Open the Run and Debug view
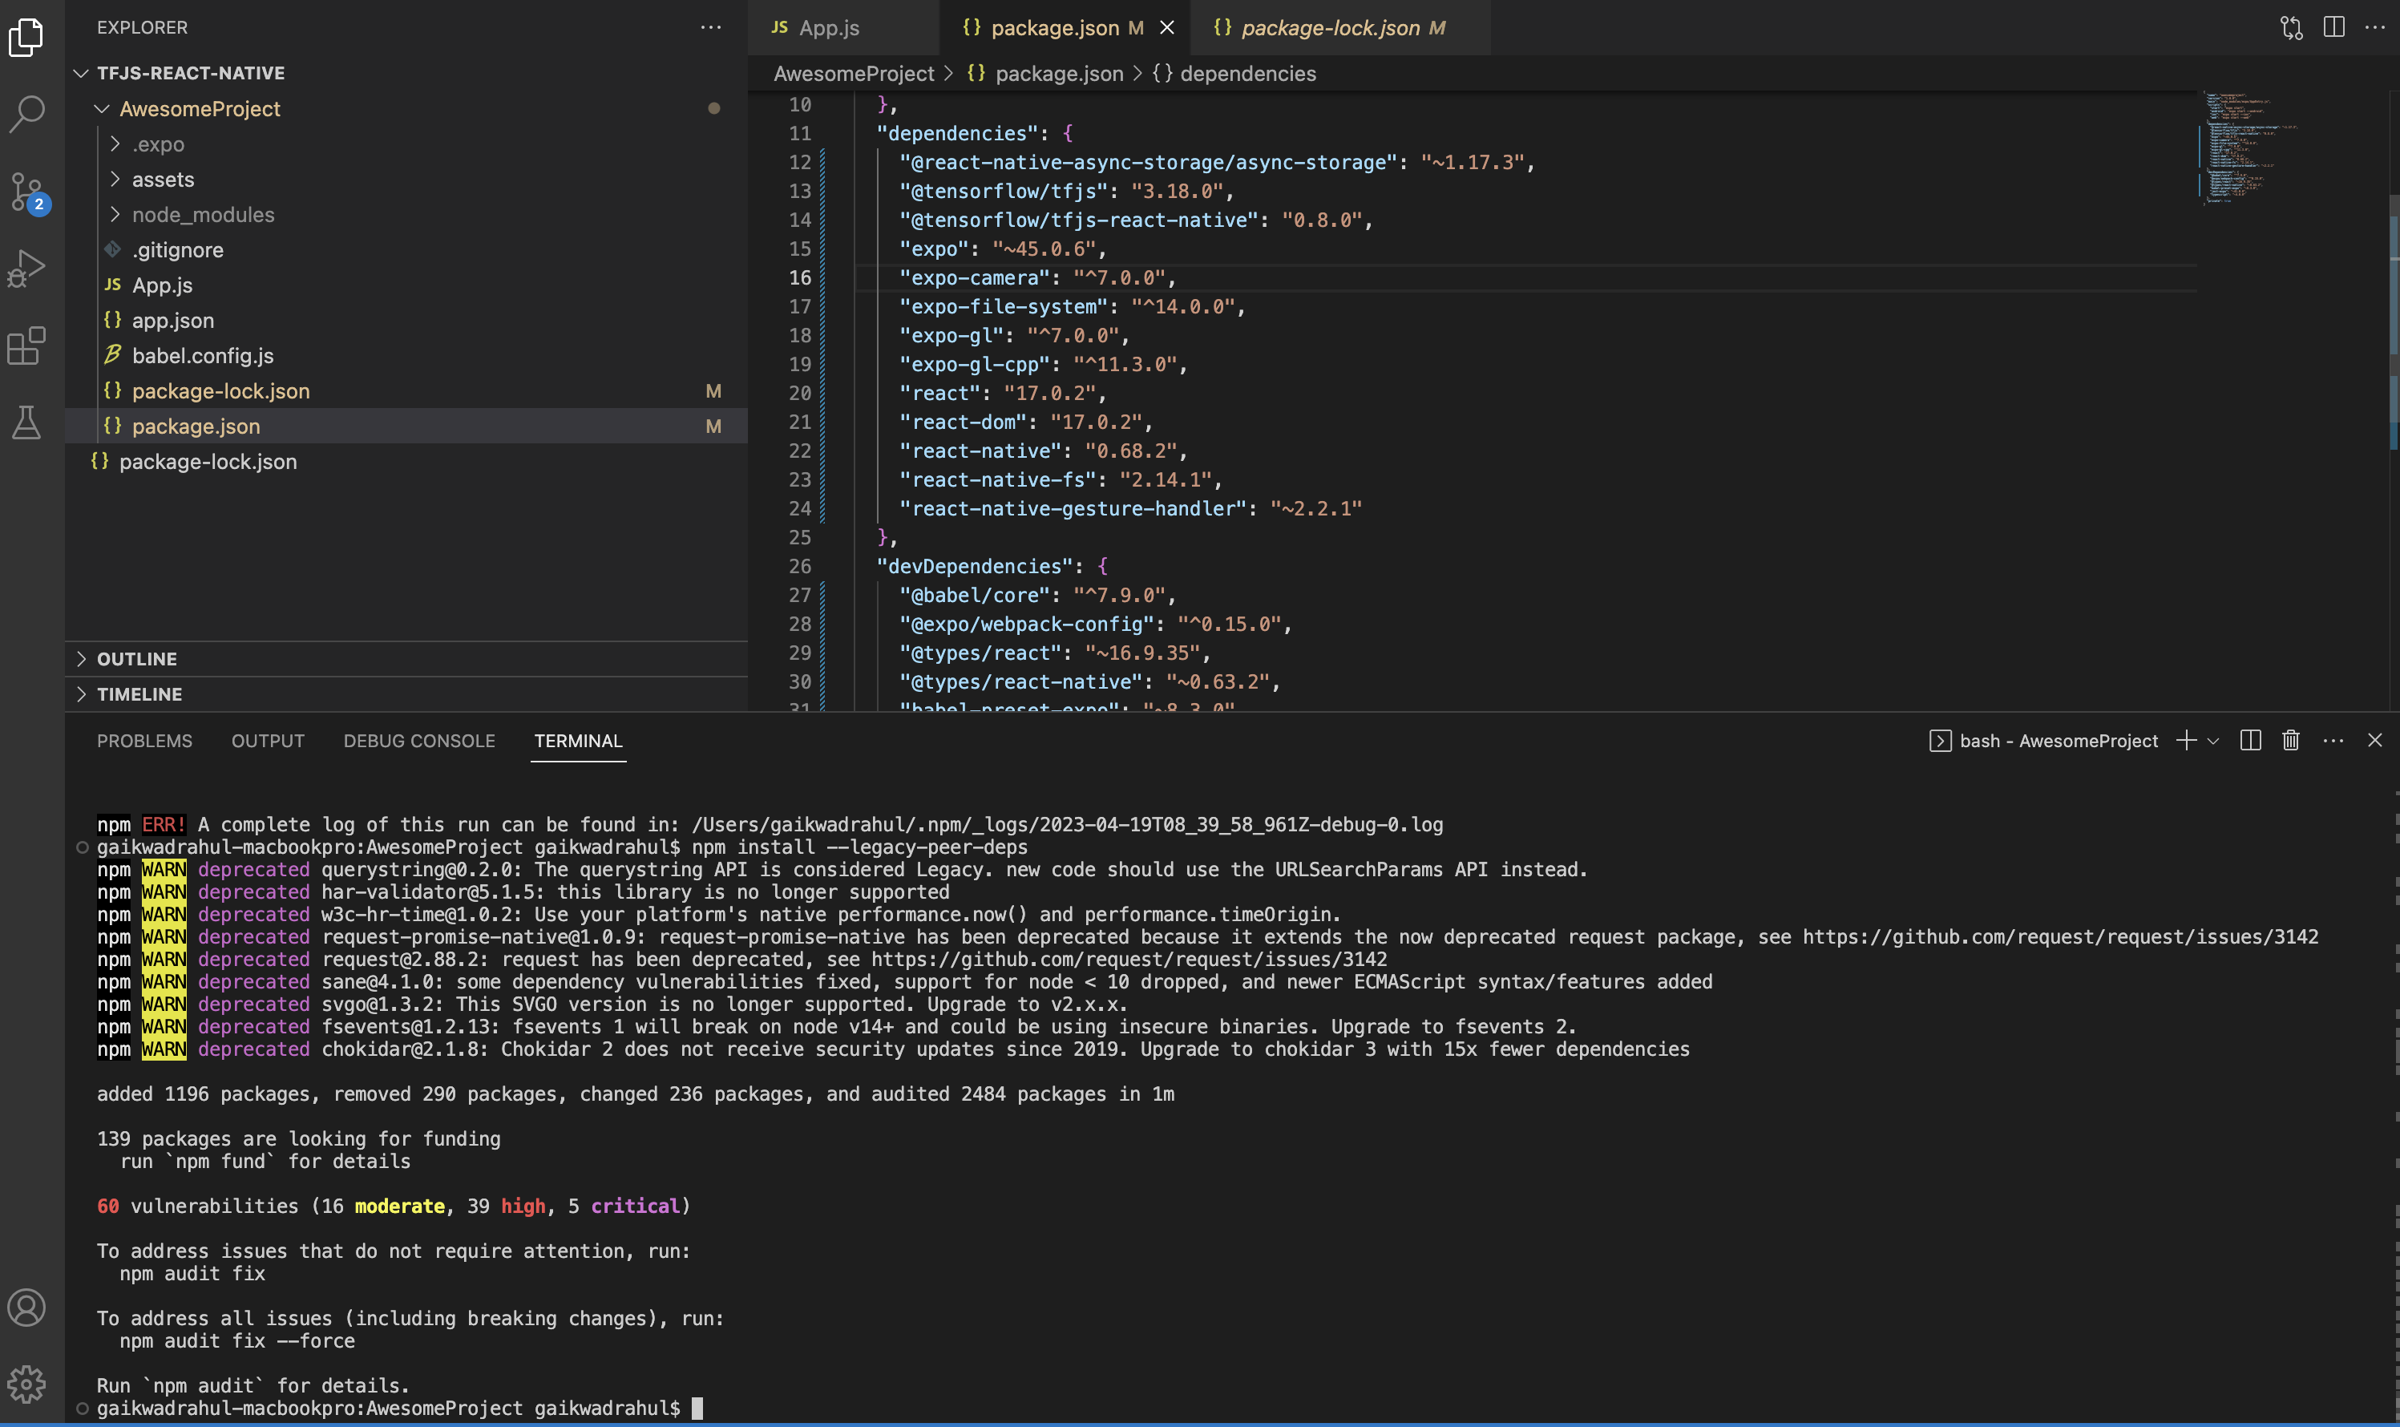Screen dimensions: 2400x1427 coord(26,267)
